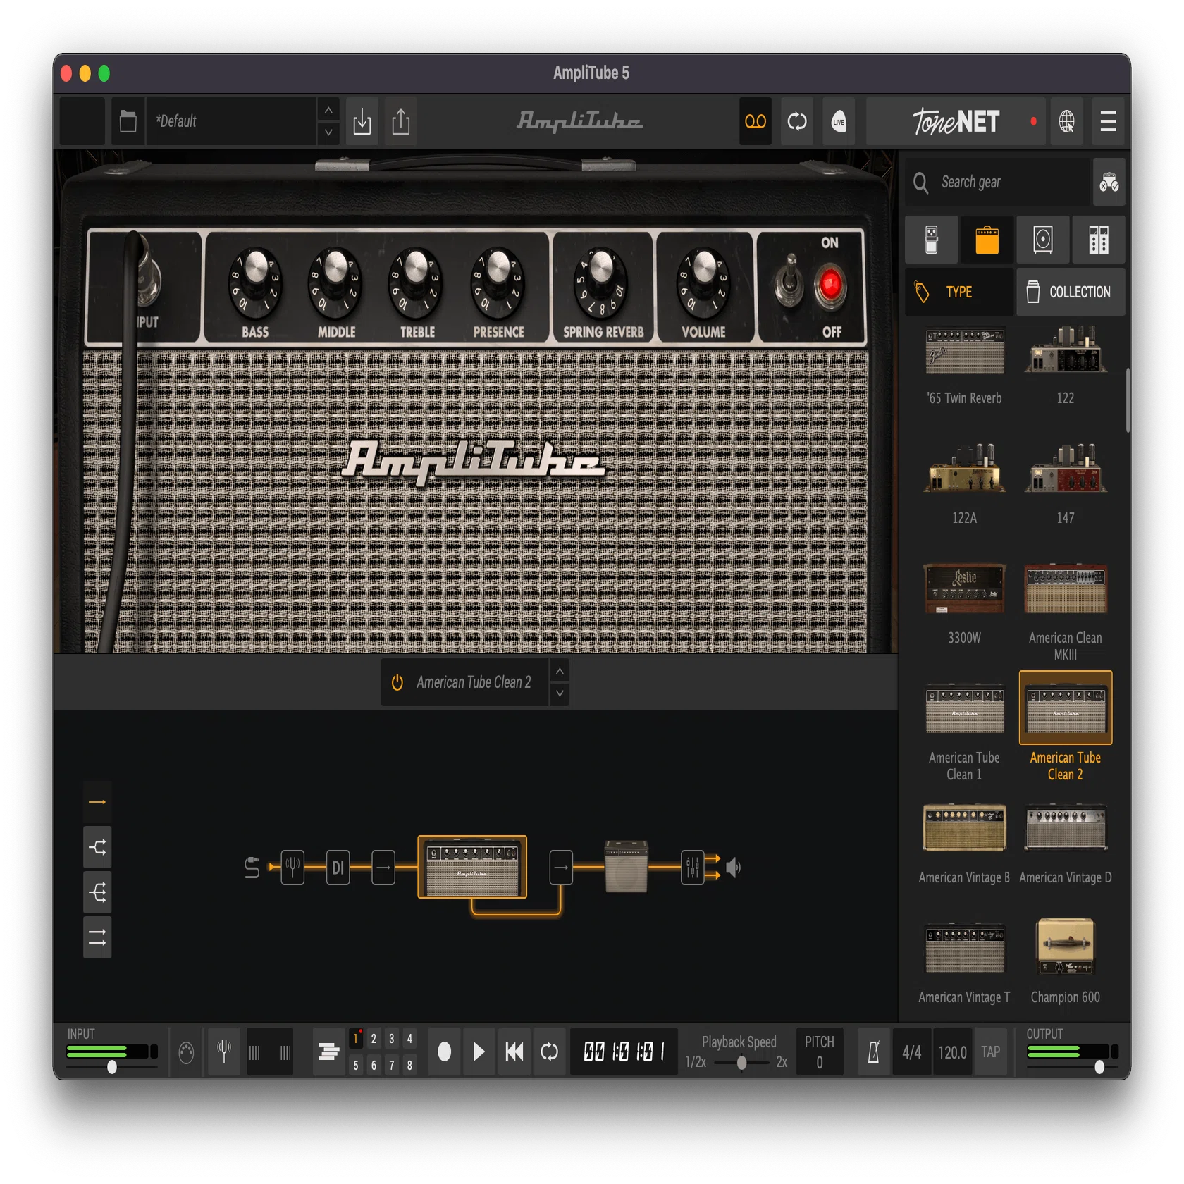The image size is (1184, 1184).
Task: Switch to Live mode pick icon
Action: [x=839, y=121]
